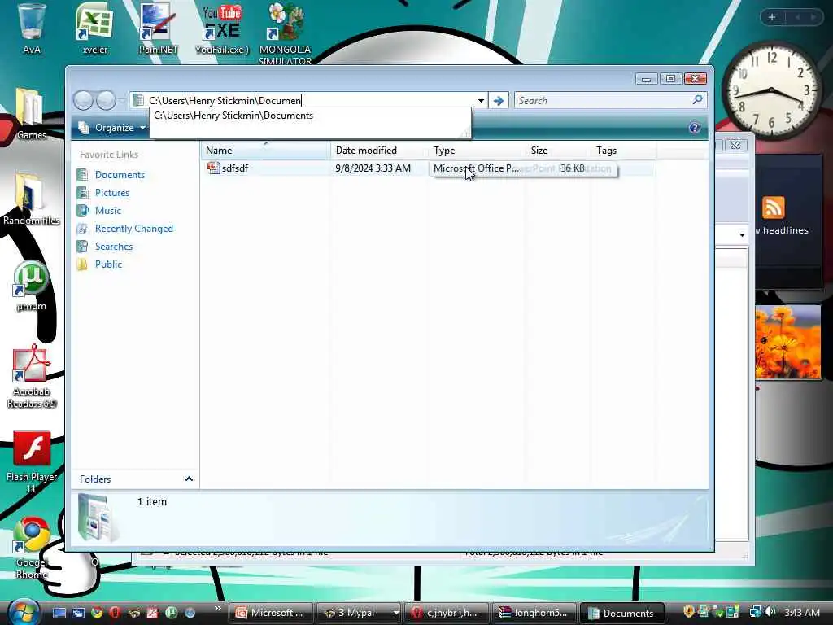Click the Chrome quick launch icon
The width and height of the screenshot is (833, 625).
coord(97,613)
